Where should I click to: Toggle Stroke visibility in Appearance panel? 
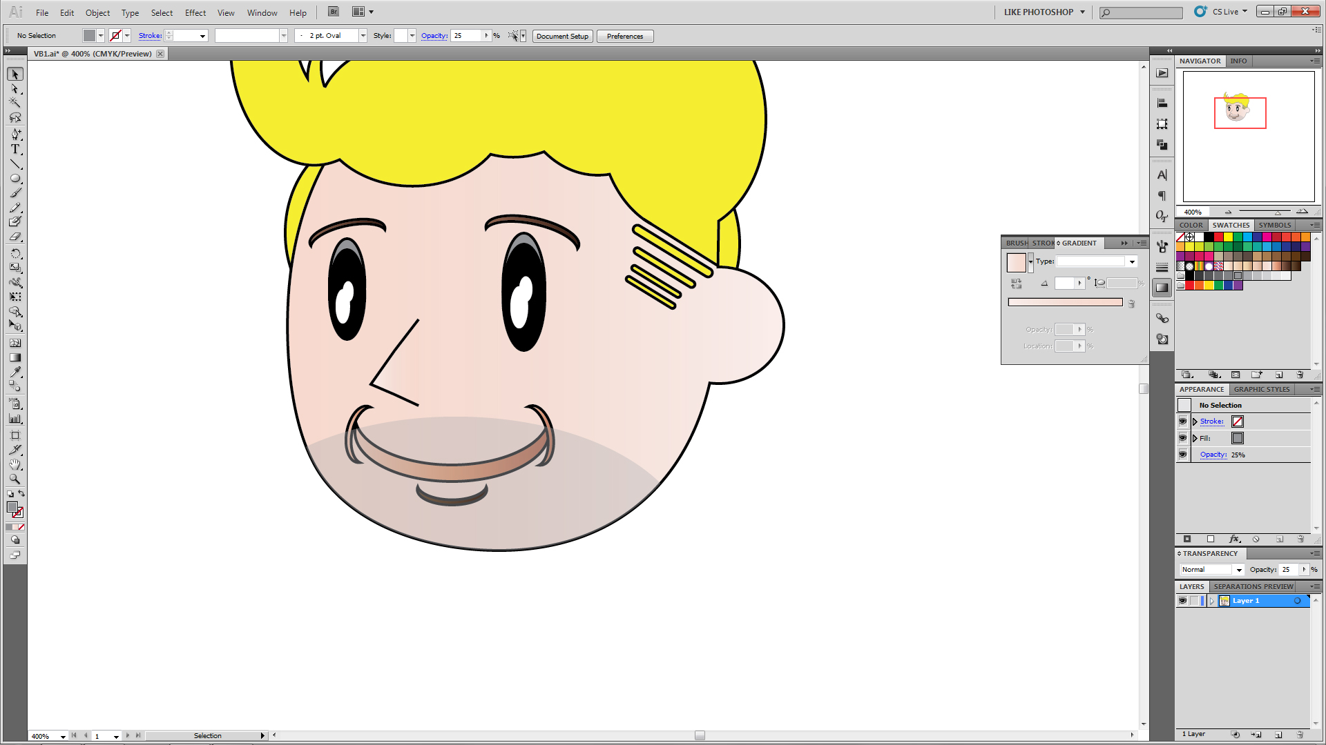coord(1182,421)
